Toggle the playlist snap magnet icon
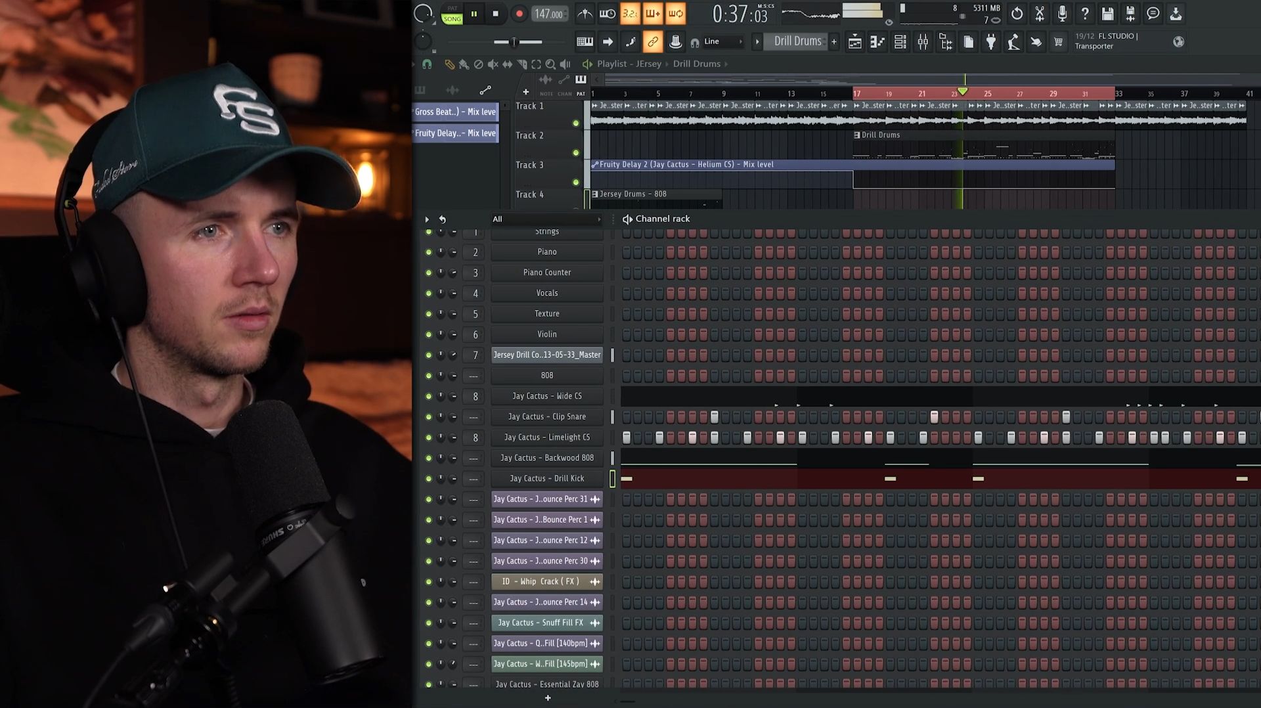Screen dimensions: 1261x708 click(427, 64)
